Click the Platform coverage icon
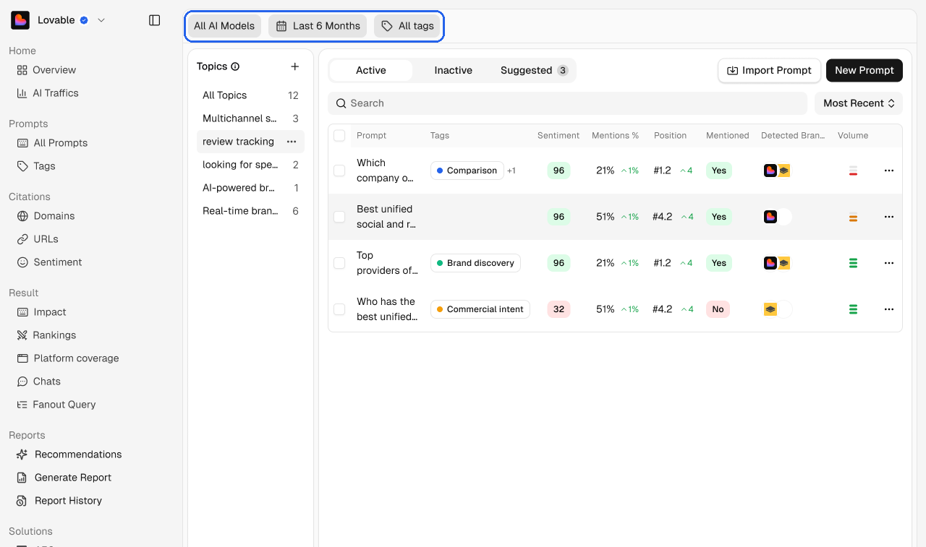 point(22,358)
